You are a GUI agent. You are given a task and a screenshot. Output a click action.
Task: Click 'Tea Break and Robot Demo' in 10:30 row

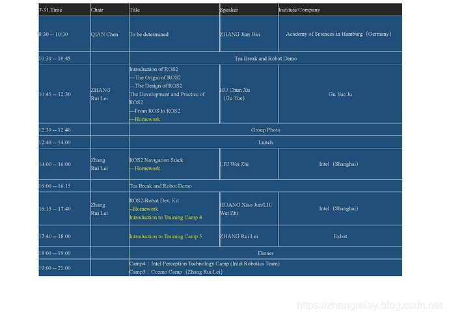[x=265, y=59]
